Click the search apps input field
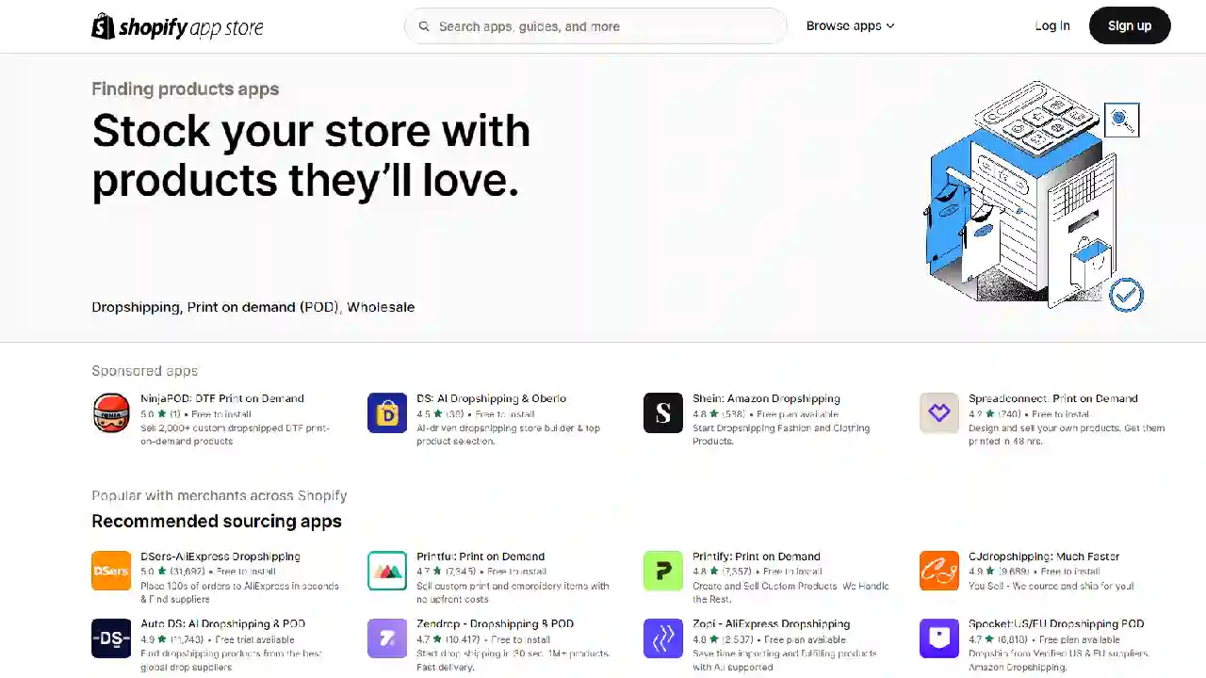 594,26
